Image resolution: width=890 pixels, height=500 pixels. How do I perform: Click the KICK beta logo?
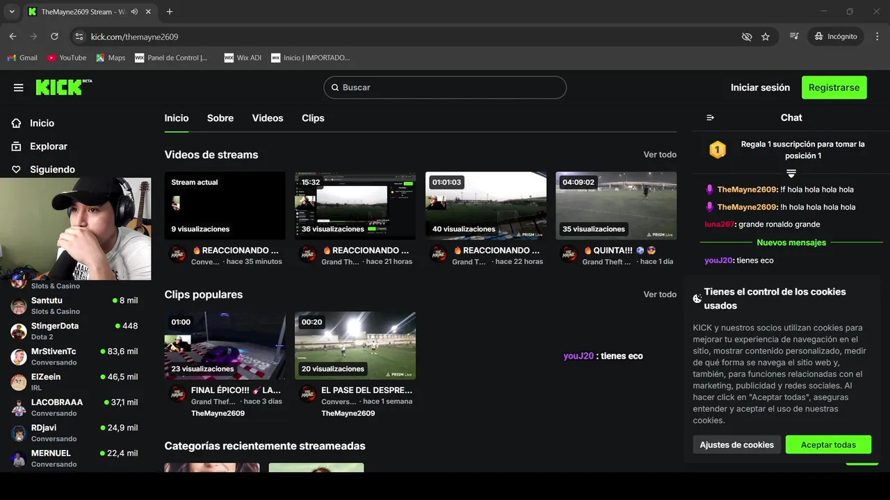click(x=63, y=87)
